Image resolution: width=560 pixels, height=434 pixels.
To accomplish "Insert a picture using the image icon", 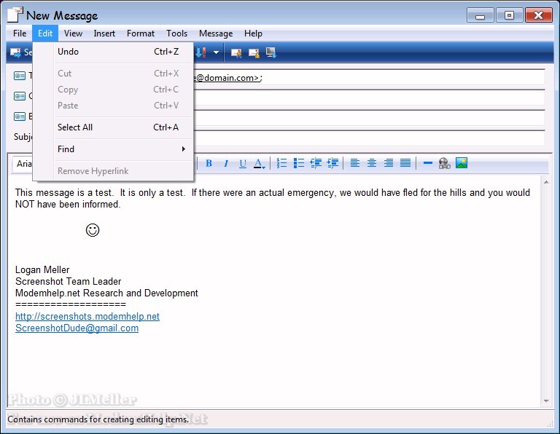I will click(x=462, y=163).
